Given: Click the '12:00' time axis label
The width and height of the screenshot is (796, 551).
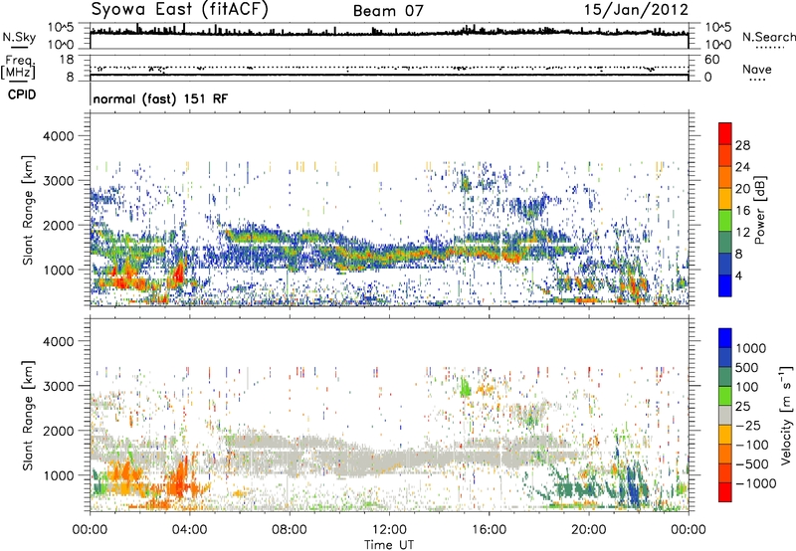Looking at the screenshot, I should 389,530.
